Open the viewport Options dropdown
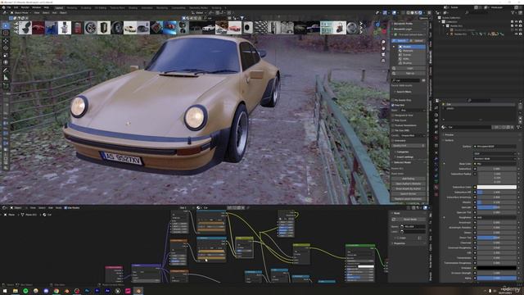This screenshot has height=295, width=524. pos(423,18)
